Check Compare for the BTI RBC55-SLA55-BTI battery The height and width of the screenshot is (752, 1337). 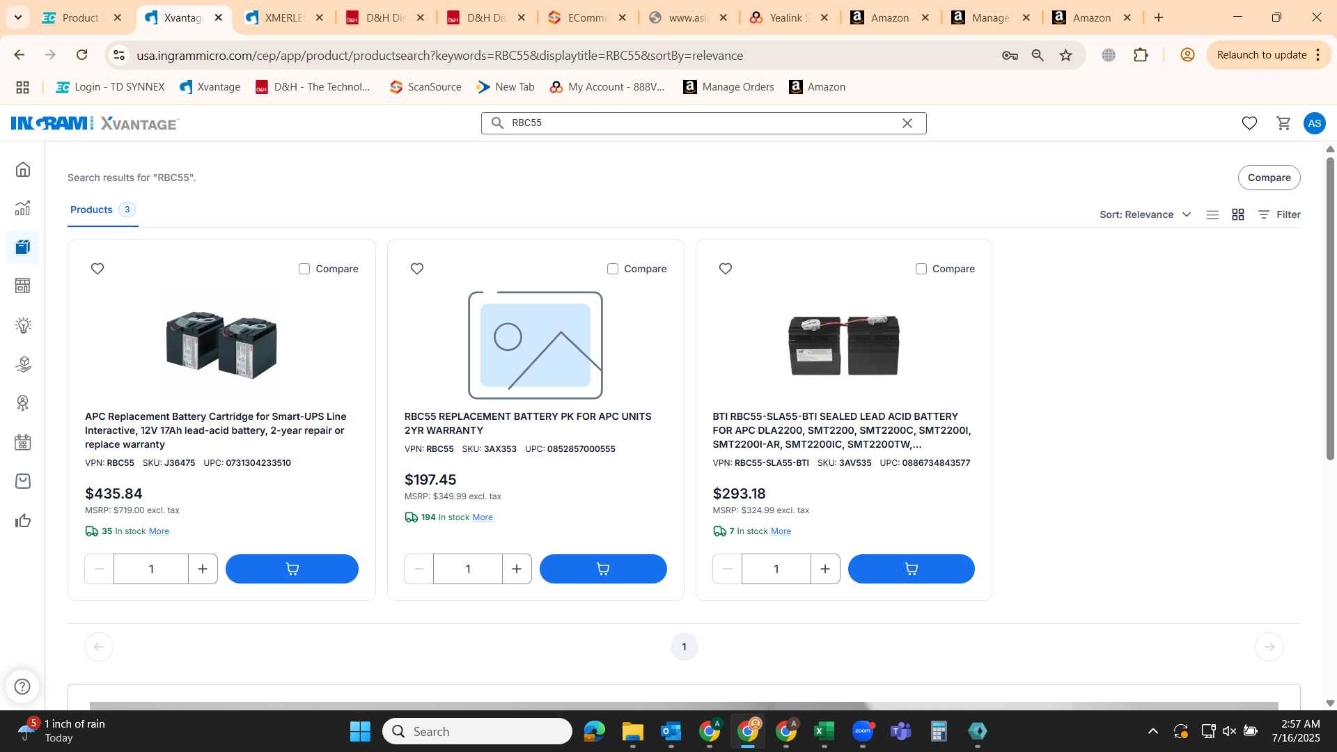coord(921,269)
